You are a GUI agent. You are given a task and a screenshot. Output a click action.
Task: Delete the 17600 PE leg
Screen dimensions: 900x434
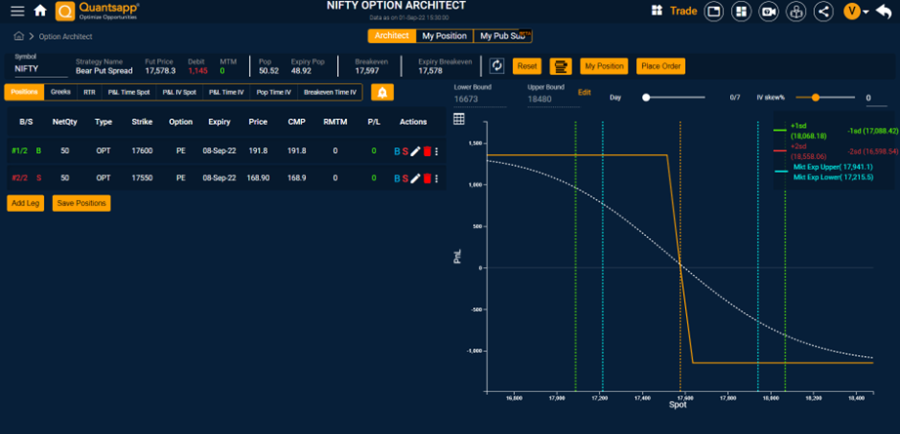point(427,152)
